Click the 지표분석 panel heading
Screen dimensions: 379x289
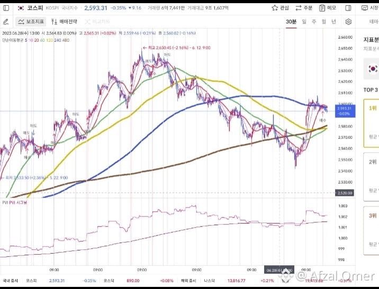(371, 40)
